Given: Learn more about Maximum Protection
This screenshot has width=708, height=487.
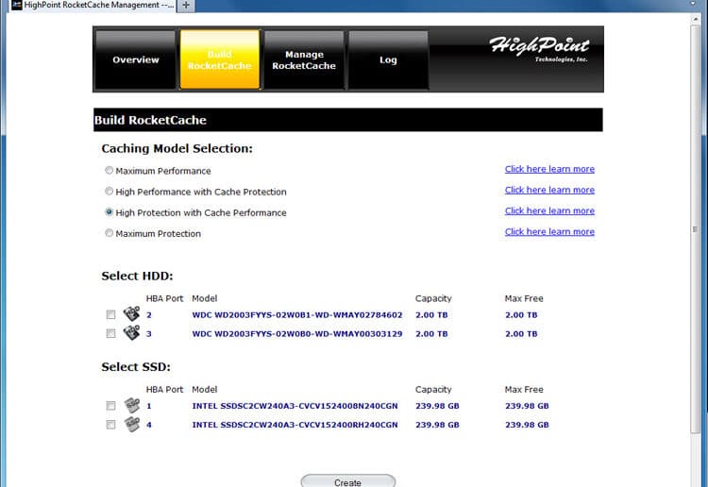Looking at the screenshot, I should (x=549, y=231).
